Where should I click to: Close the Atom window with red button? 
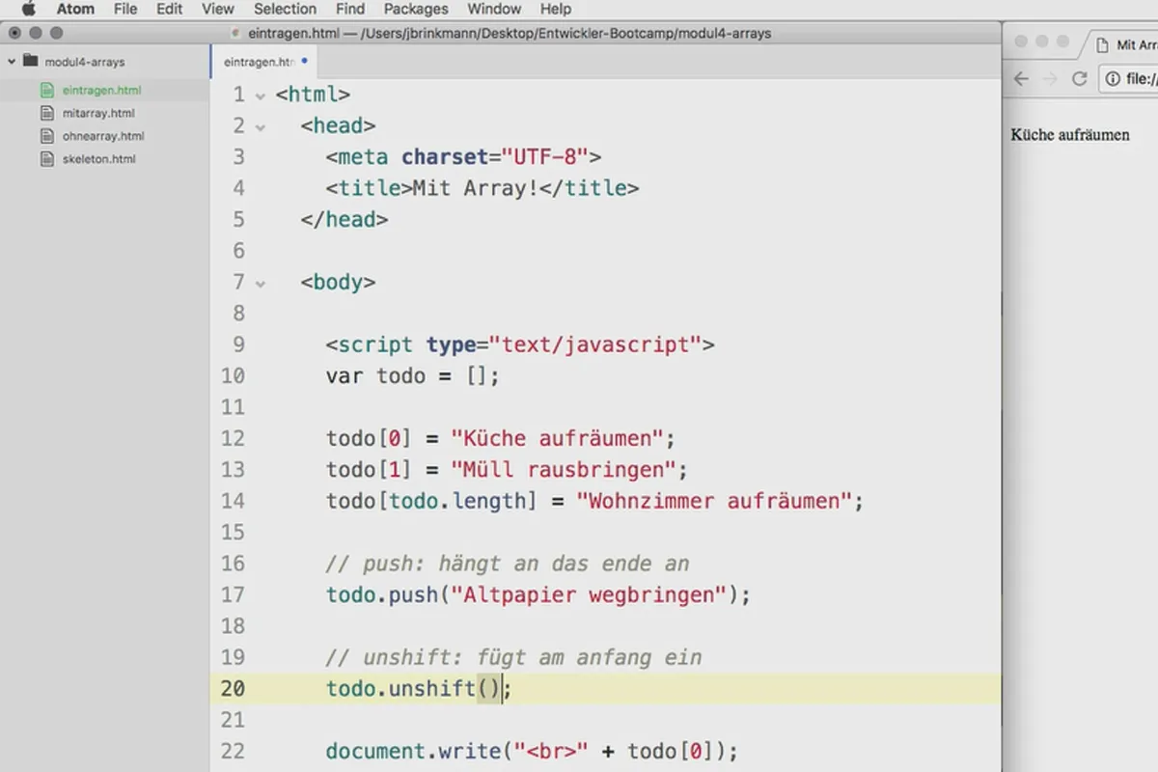pyautogui.click(x=14, y=33)
